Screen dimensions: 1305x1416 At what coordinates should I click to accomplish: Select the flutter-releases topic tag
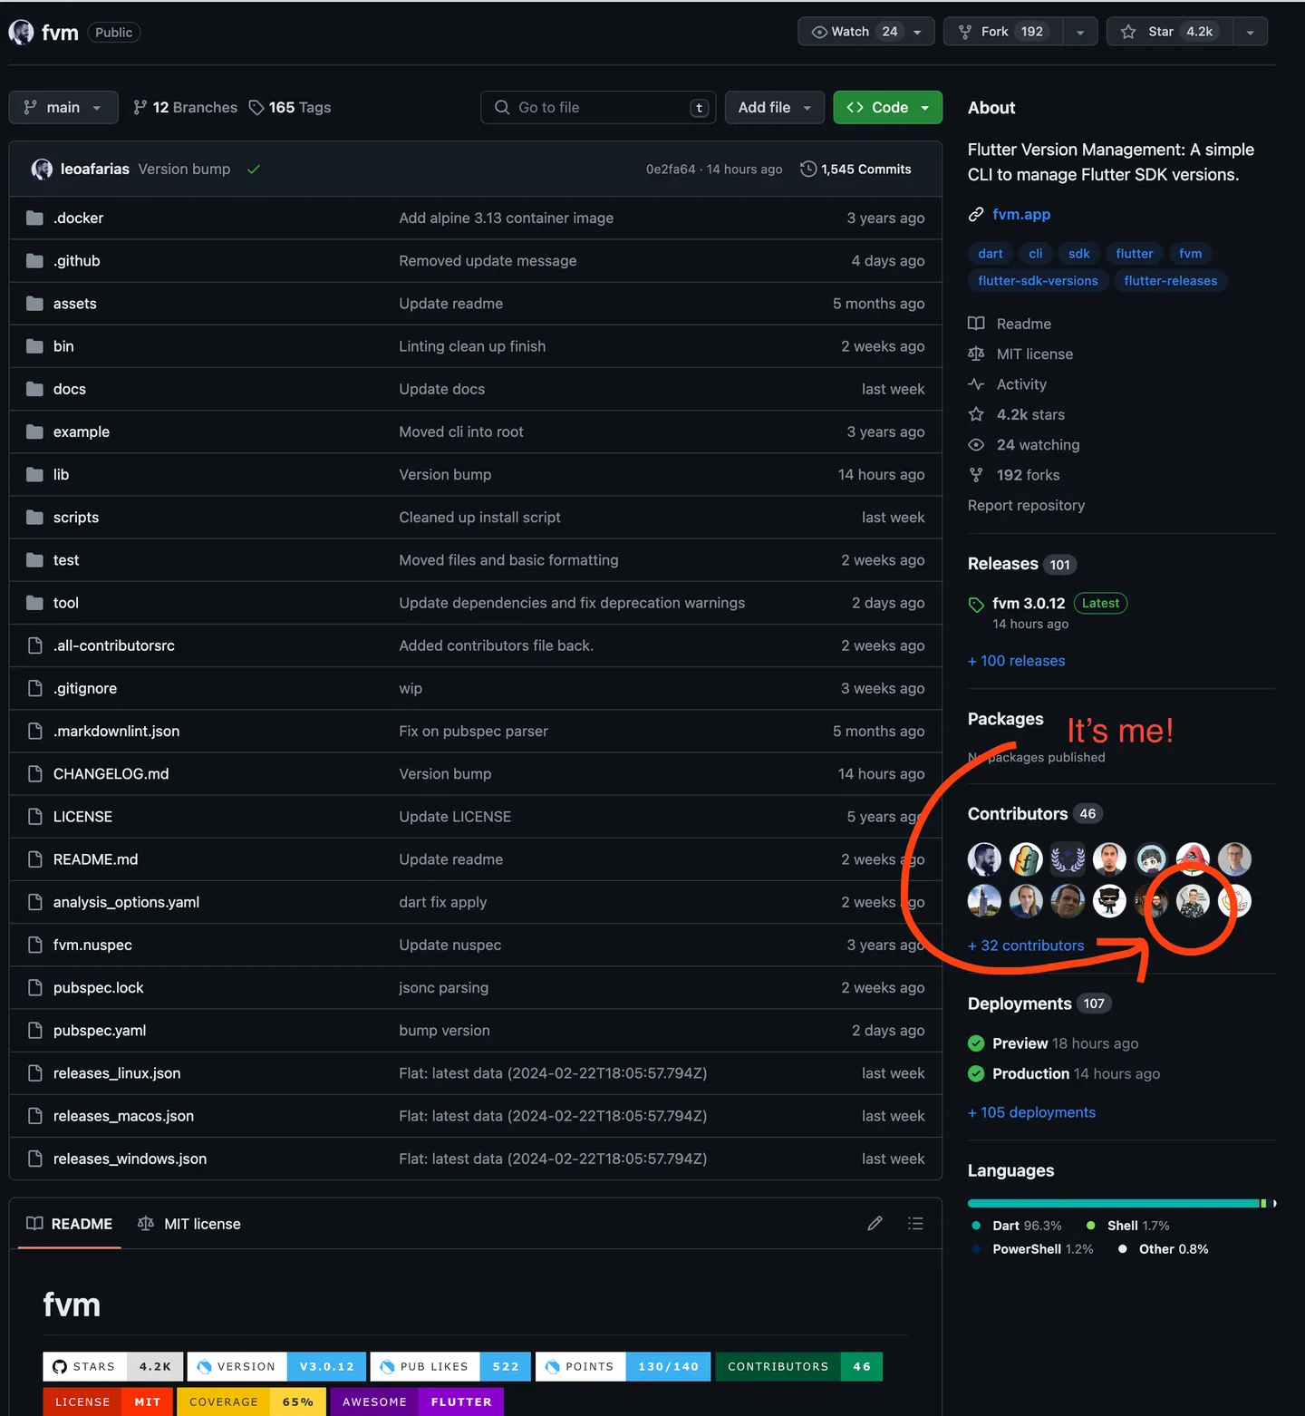(1170, 281)
